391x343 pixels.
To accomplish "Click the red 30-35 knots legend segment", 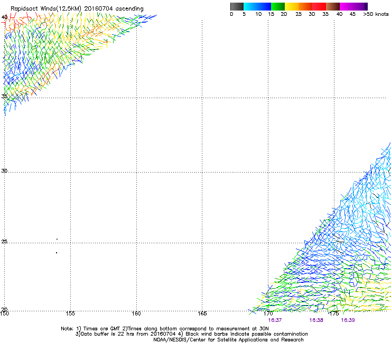I will coord(319,6).
